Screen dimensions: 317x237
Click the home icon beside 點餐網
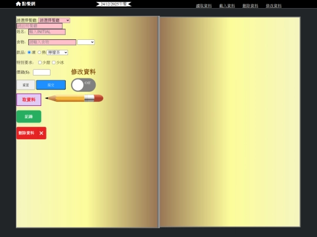pyautogui.click(x=18, y=4)
